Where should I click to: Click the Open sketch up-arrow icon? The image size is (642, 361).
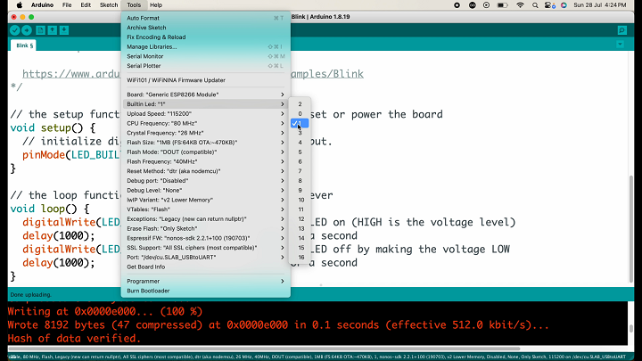(x=52, y=30)
